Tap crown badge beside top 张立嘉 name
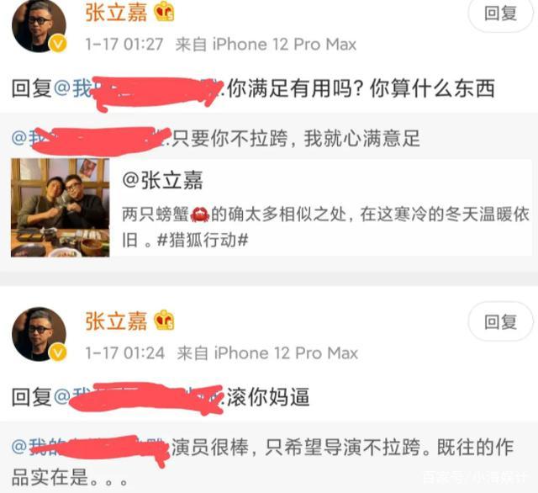 [164, 13]
